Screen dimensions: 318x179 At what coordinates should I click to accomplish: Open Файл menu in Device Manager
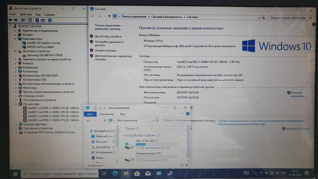(x=13, y=14)
